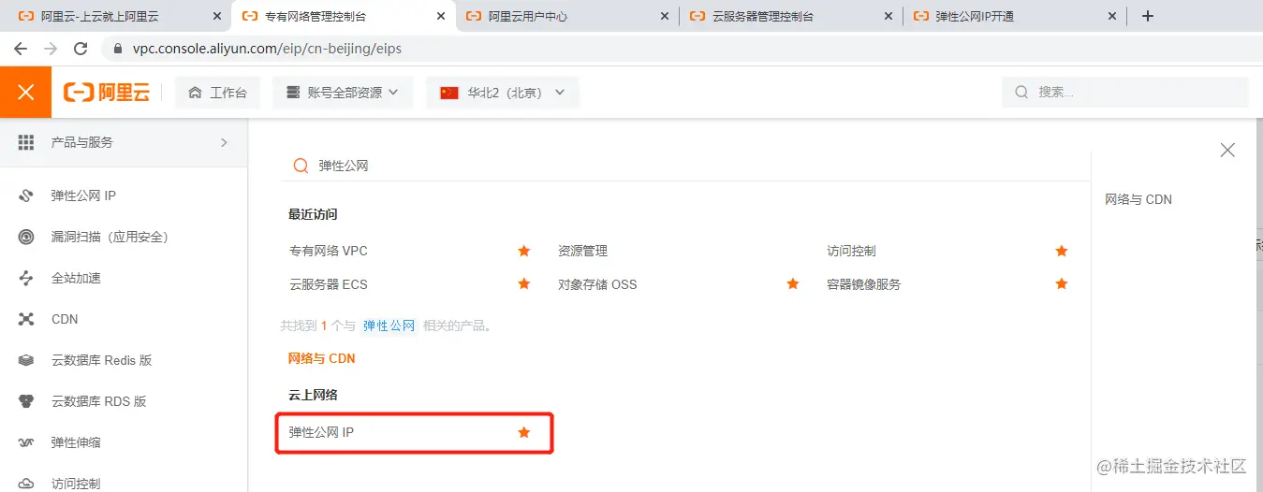1263x492 pixels.
Task: Open 专有网络 VPC from recent visits
Action: [x=329, y=251]
